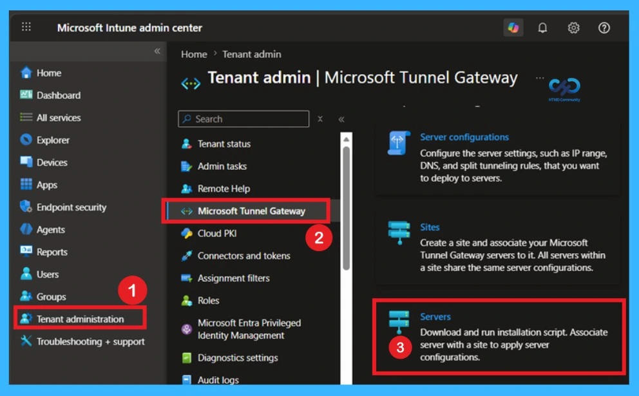Image resolution: width=639 pixels, height=396 pixels.
Task: Click the Server configurations scroll icon
Action: 399,143
